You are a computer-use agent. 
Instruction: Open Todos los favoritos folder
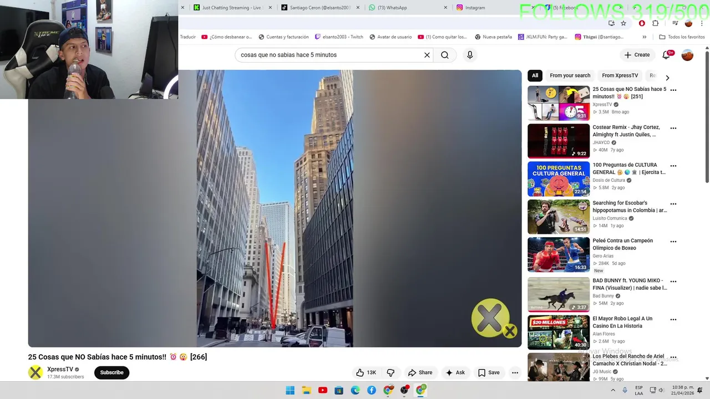[682, 37]
